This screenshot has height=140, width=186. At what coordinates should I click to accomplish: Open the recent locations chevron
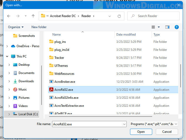click(x=26, y=16)
